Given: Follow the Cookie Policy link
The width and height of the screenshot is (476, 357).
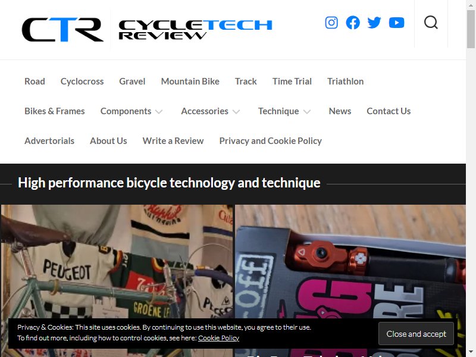Looking at the screenshot, I should pyautogui.click(x=218, y=338).
